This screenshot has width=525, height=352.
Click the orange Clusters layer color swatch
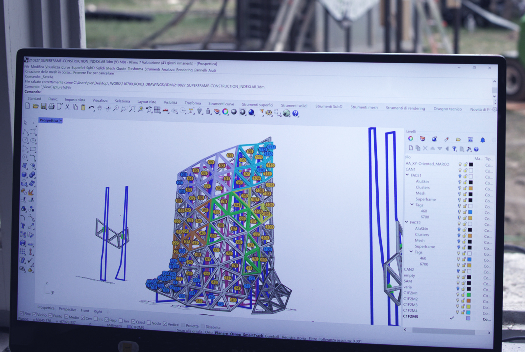pos(470,188)
